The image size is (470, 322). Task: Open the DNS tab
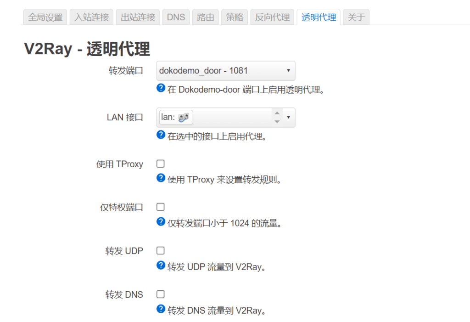176,17
